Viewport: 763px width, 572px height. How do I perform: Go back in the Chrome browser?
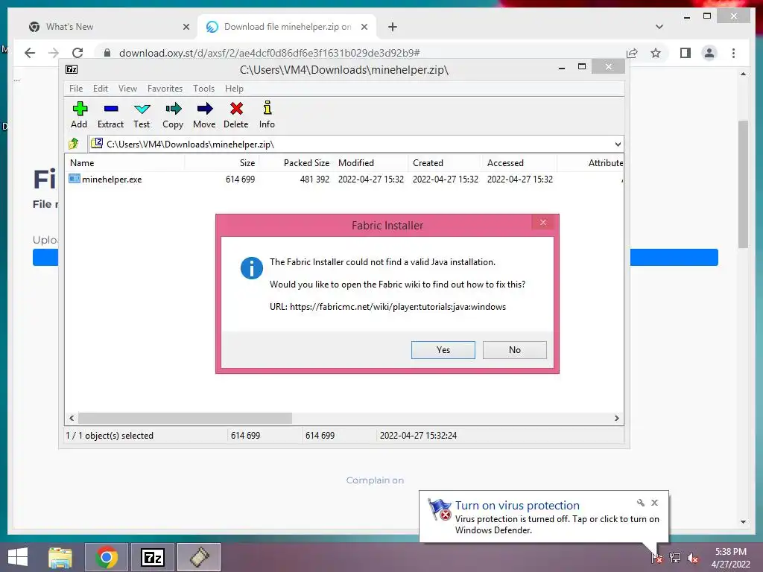pyautogui.click(x=30, y=53)
